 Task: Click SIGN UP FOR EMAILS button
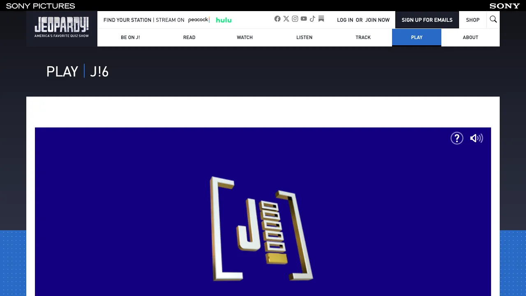coord(427,20)
